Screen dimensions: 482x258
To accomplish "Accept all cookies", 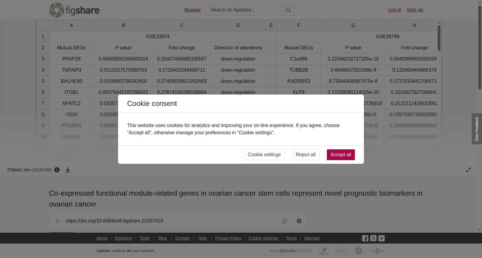I will [x=341, y=155].
